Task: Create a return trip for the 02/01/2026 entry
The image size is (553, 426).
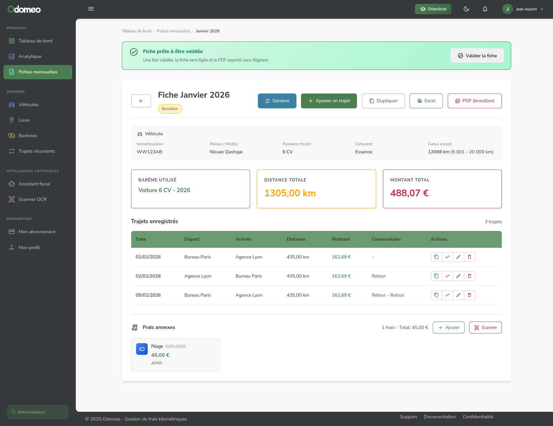Action: pyautogui.click(x=447, y=276)
